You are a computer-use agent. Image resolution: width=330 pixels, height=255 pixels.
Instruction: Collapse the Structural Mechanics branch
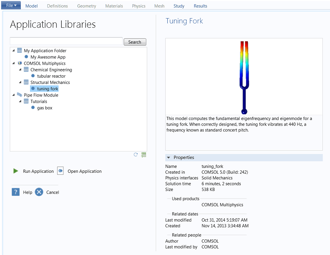(20, 82)
